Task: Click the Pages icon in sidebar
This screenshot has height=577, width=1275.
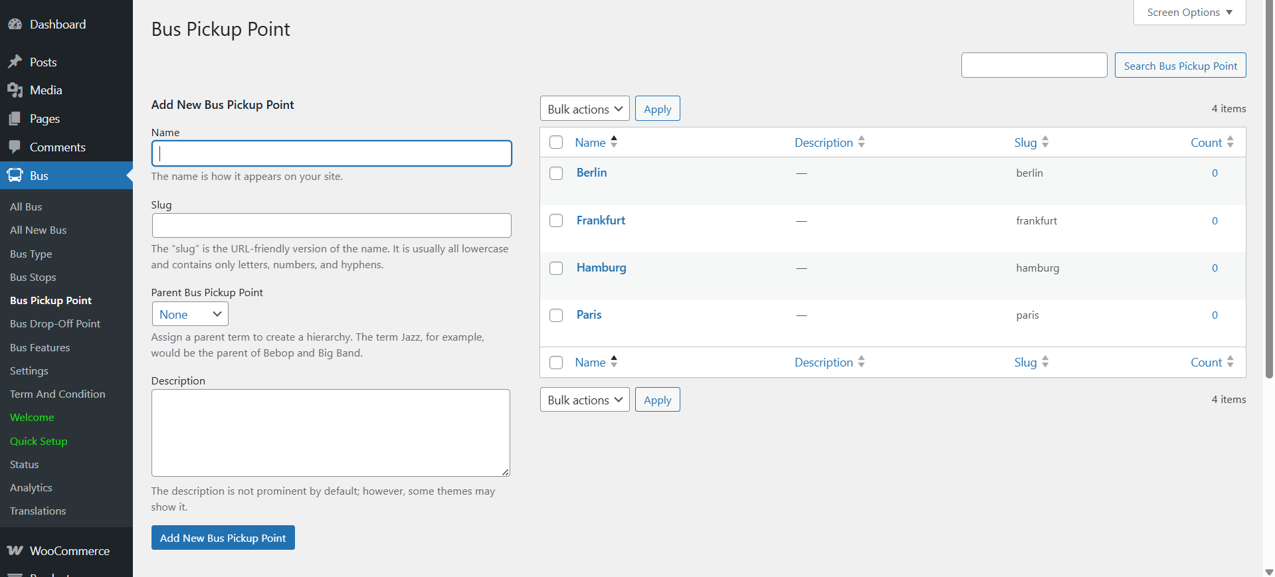Action: (15, 119)
